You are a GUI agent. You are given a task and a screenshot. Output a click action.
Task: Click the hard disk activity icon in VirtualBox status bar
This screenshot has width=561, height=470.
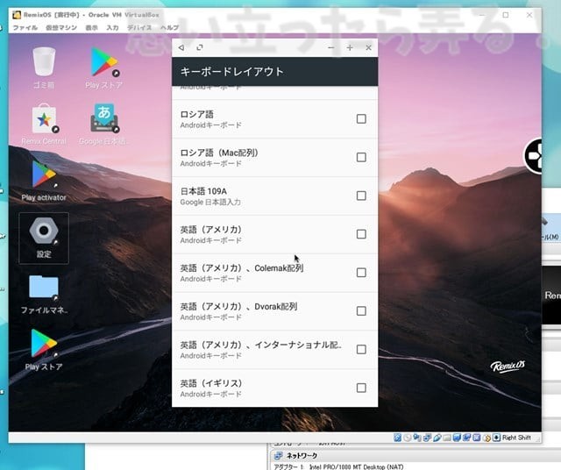click(397, 438)
